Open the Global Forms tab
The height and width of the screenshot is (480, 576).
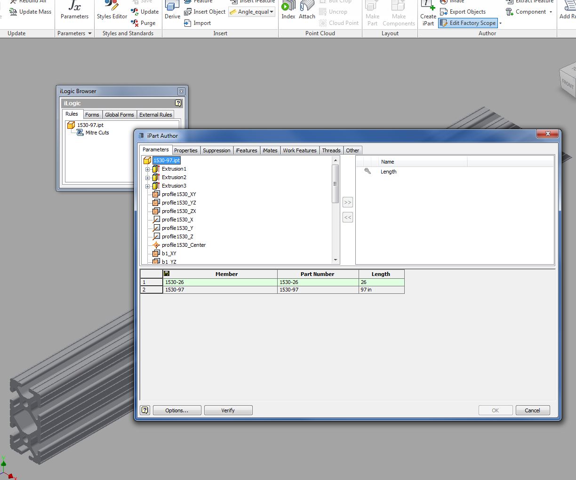click(x=119, y=114)
